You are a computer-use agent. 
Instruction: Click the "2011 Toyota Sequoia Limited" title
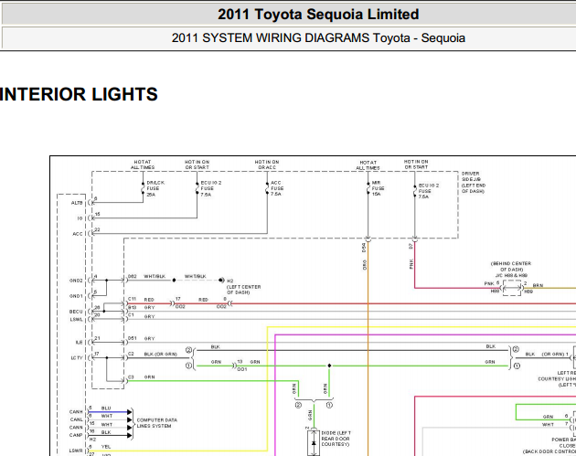318,15
